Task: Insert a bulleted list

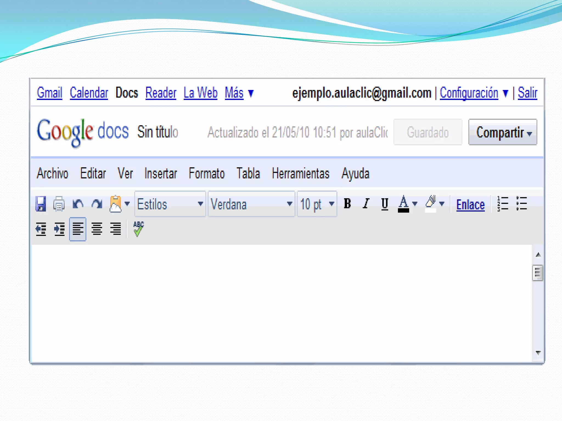Action: (x=521, y=204)
